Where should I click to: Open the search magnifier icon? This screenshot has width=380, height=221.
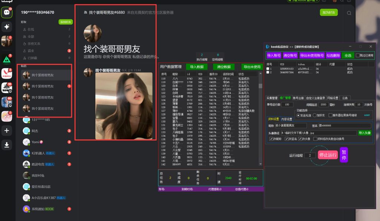pyautogui.click(x=349, y=13)
